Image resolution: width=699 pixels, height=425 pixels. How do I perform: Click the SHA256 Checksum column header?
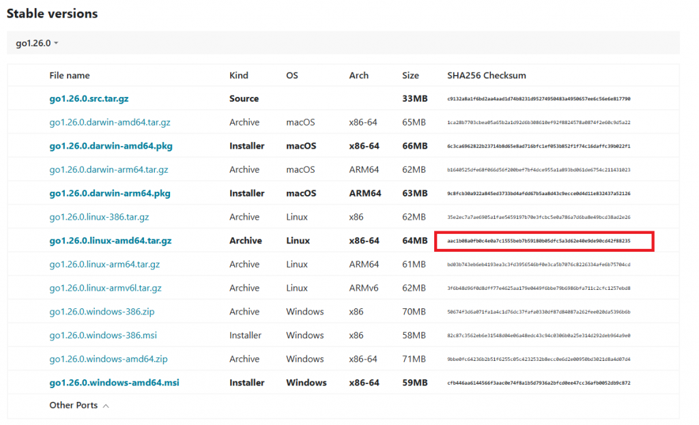coord(486,76)
